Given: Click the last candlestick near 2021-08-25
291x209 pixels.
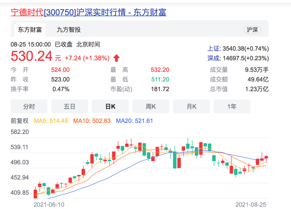Looking at the screenshot, I should (x=266, y=157).
